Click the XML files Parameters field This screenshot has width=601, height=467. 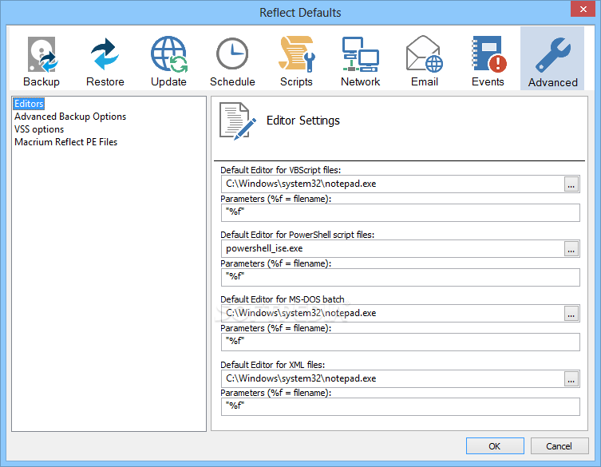[400, 407]
